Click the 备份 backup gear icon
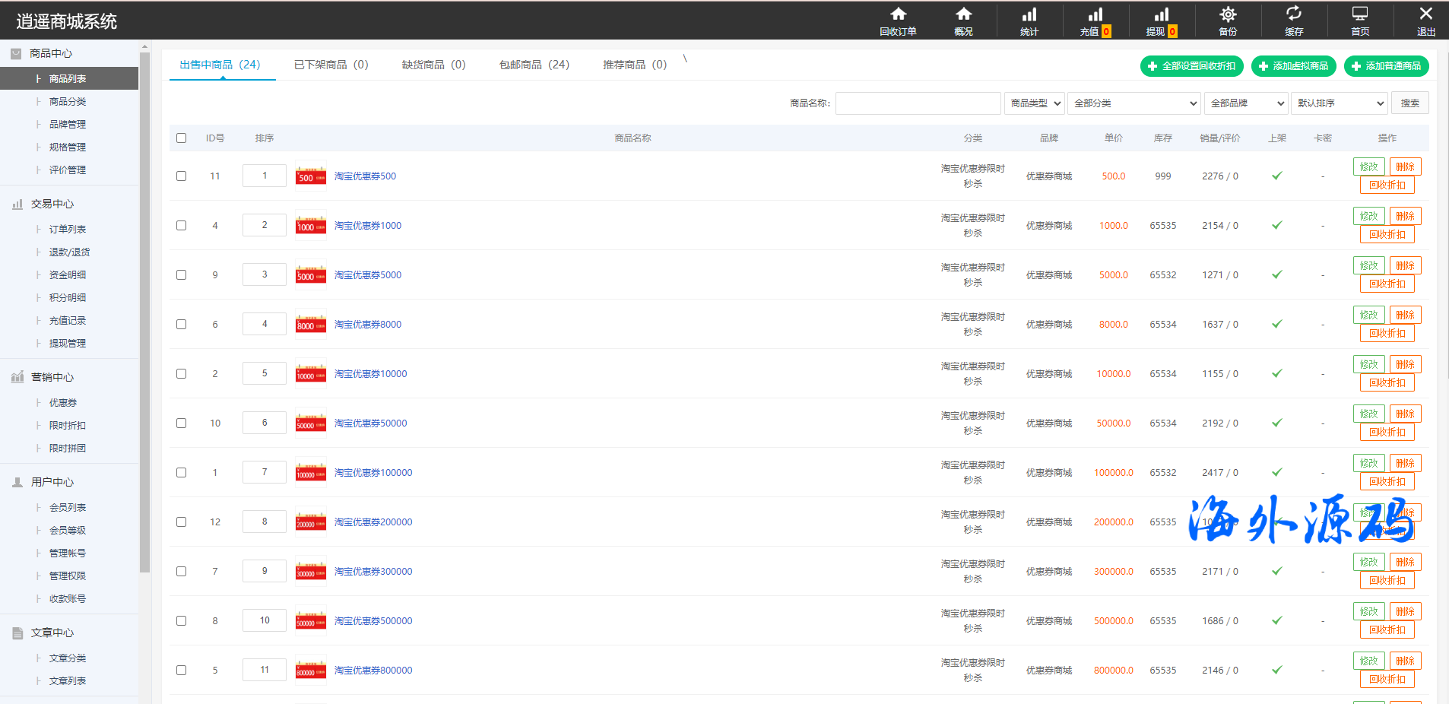 (1227, 14)
